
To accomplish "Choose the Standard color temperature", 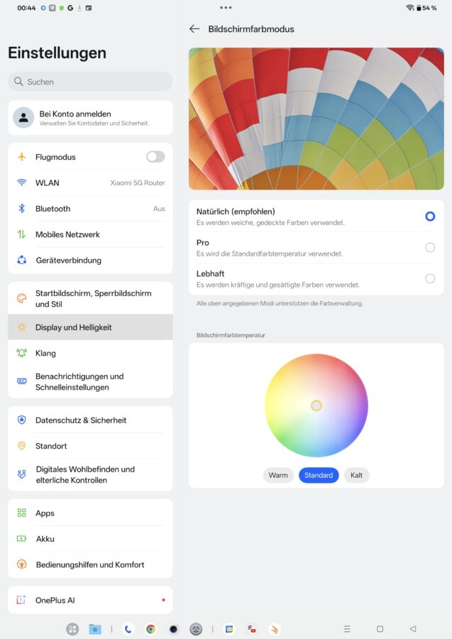I will [319, 475].
